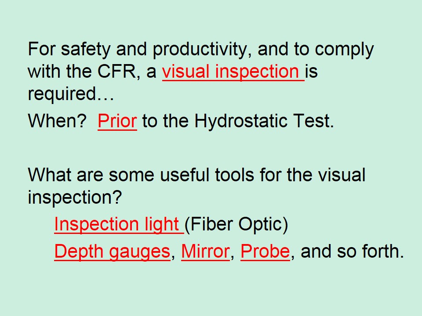Screen dimensions: 422x316
Task: Click the word 'productivity'
Action: pyautogui.click(x=202, y=50)
